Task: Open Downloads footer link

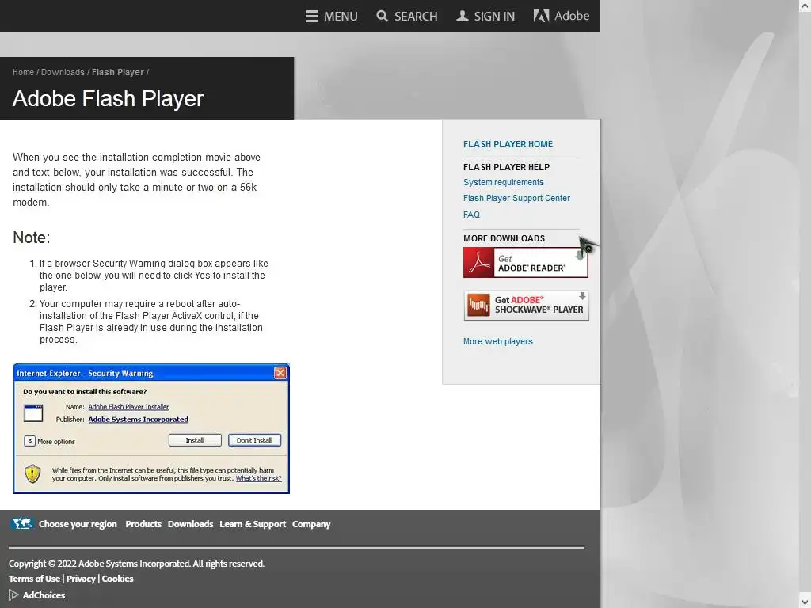Action: click(190, 524)
